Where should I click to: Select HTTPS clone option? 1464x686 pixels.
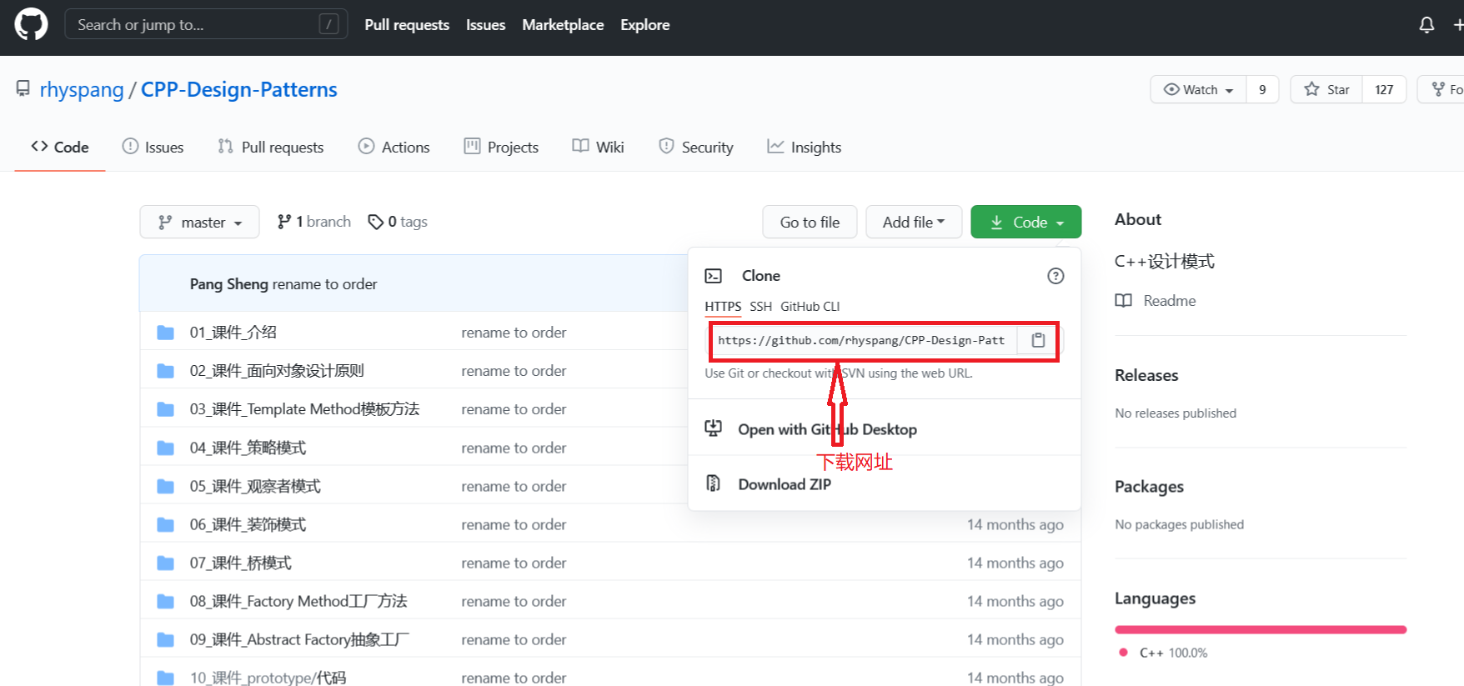pos(723,307)
